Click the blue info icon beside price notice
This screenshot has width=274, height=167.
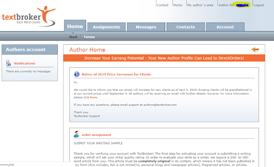77,74
